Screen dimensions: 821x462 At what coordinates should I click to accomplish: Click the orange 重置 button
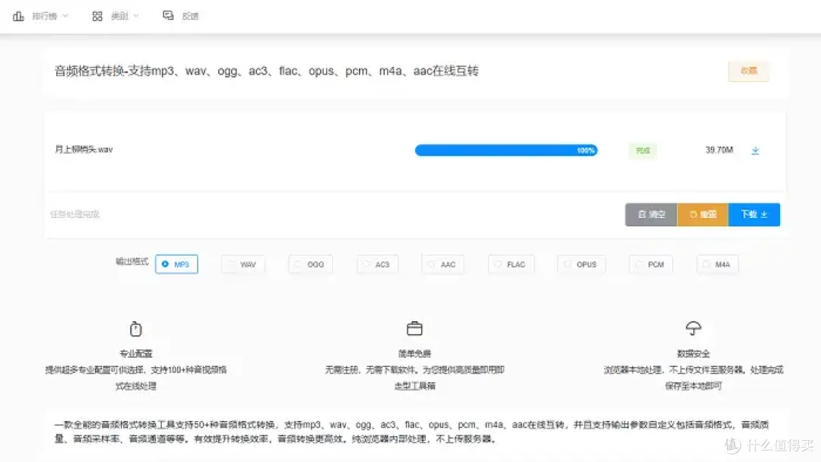[702, 214]
